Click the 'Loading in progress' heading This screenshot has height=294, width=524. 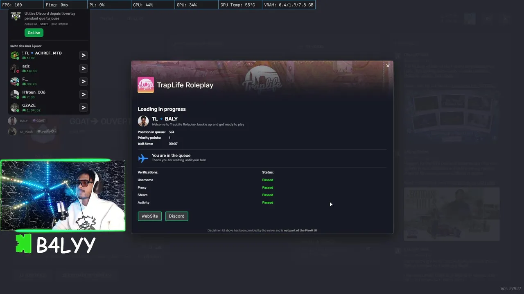(162, 109)
